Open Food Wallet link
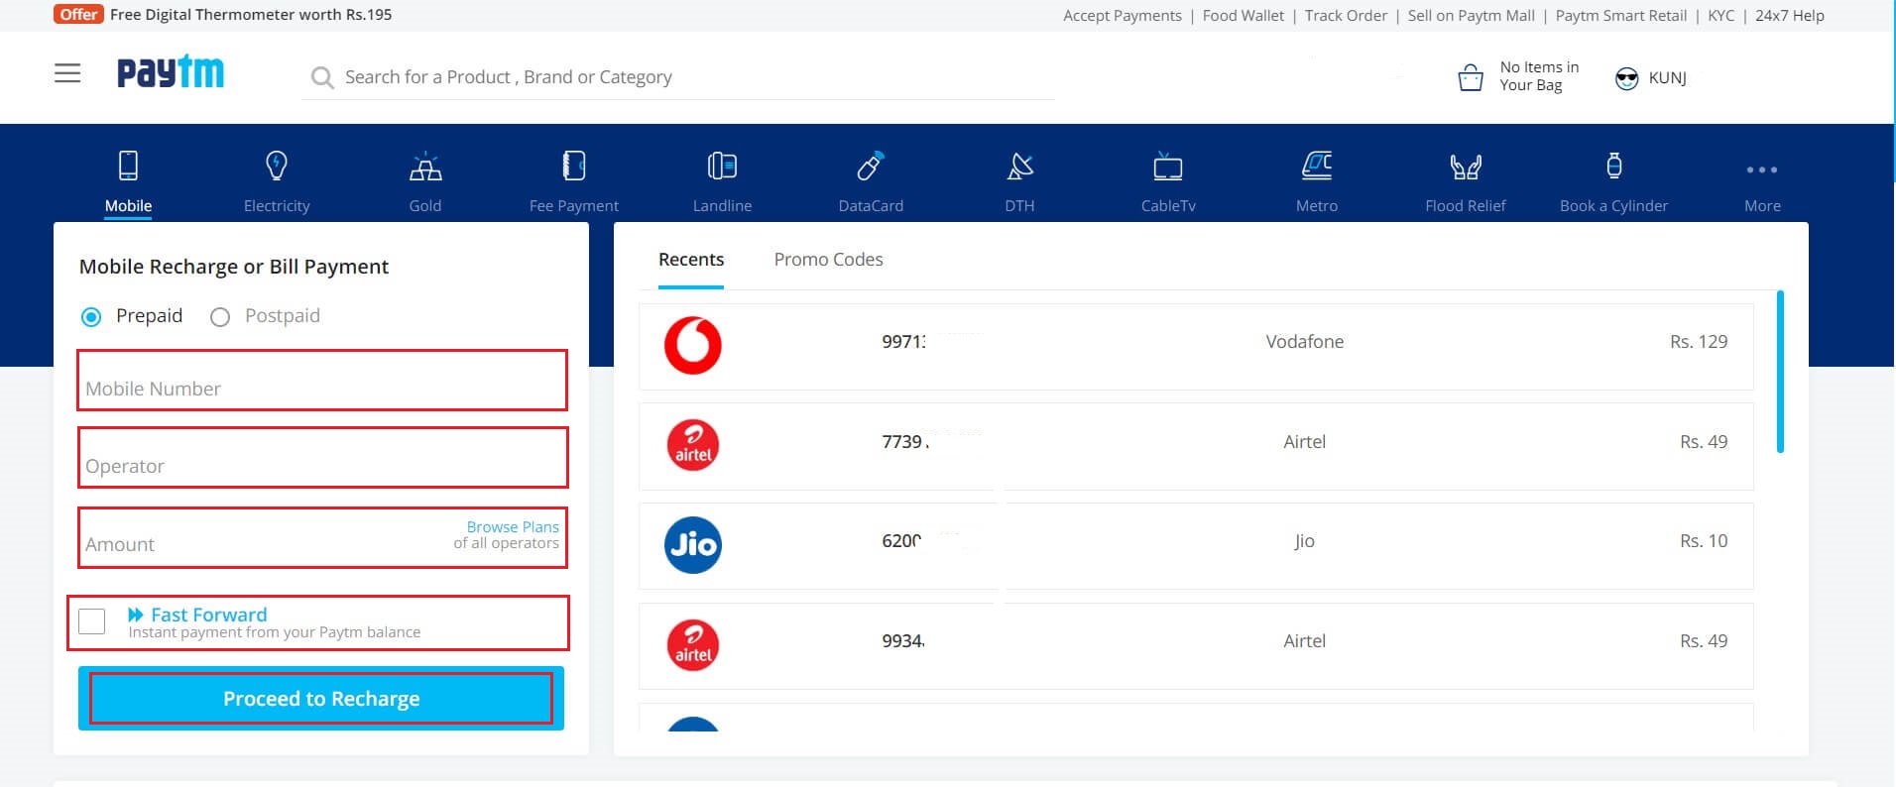This screenshot has height=787, width=1896. 1243,16
